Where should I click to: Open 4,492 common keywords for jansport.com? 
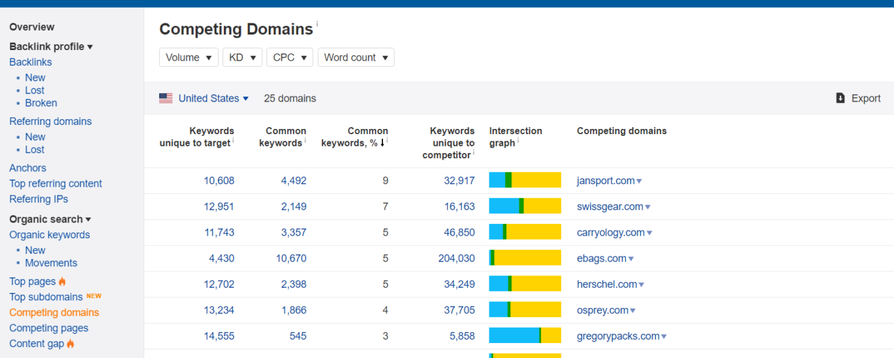(294, 181)
